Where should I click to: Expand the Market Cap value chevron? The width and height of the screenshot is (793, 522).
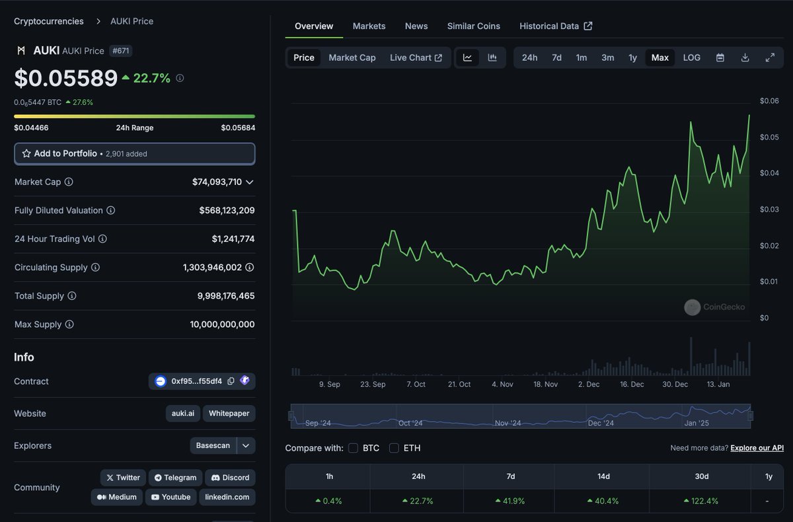249,182
